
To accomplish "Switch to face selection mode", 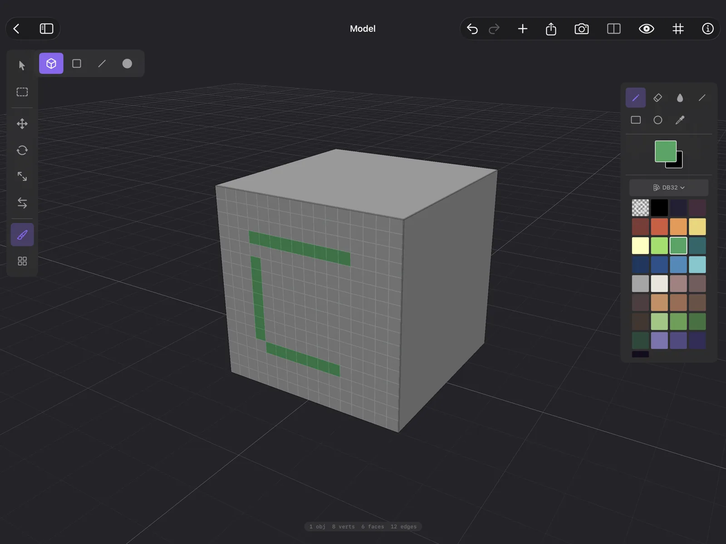I will click(77, 63).
